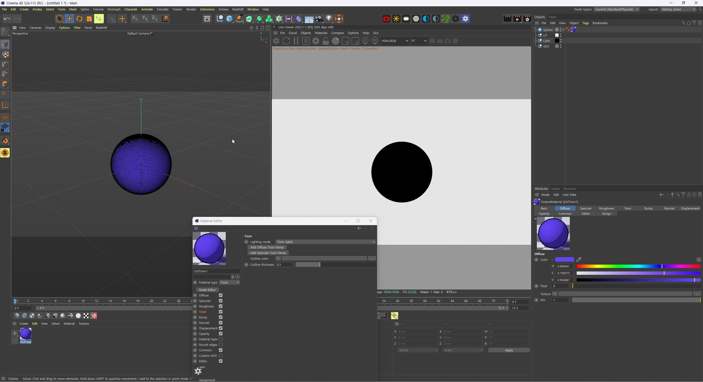
Task: Drag the Hue slider in Diffuse color
Action: pos(662,266)
